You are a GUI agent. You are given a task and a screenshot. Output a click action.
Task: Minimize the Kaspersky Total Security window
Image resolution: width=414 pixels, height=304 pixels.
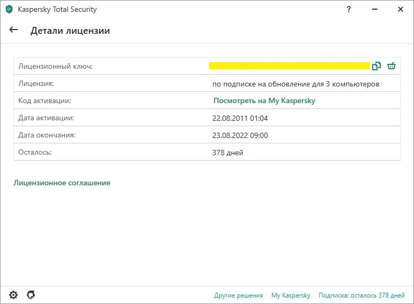coord(375,9)
